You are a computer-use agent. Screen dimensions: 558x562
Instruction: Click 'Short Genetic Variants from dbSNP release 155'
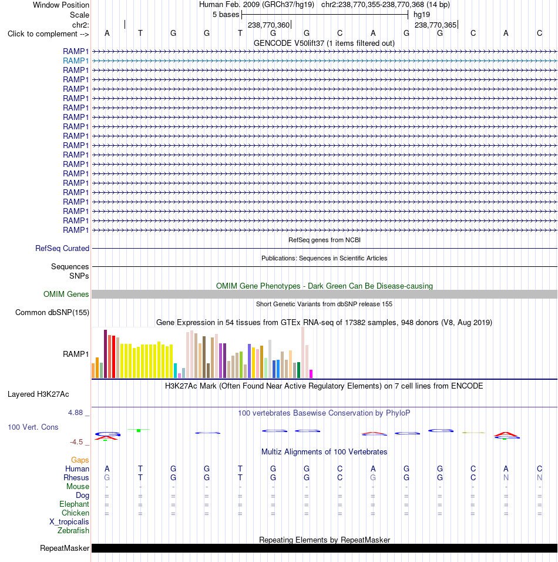click(324, 305)
